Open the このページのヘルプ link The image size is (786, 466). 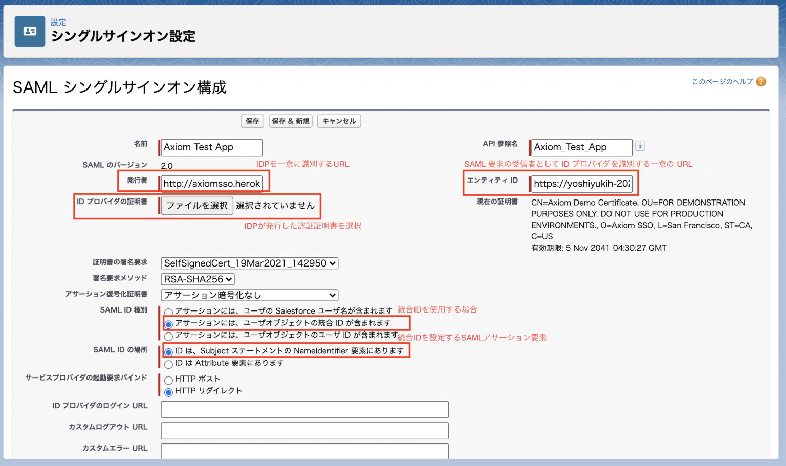722,81
